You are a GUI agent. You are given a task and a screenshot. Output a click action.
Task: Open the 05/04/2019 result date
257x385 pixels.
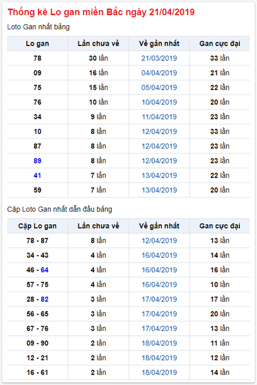pyautogui.click(x=159, y=88)
